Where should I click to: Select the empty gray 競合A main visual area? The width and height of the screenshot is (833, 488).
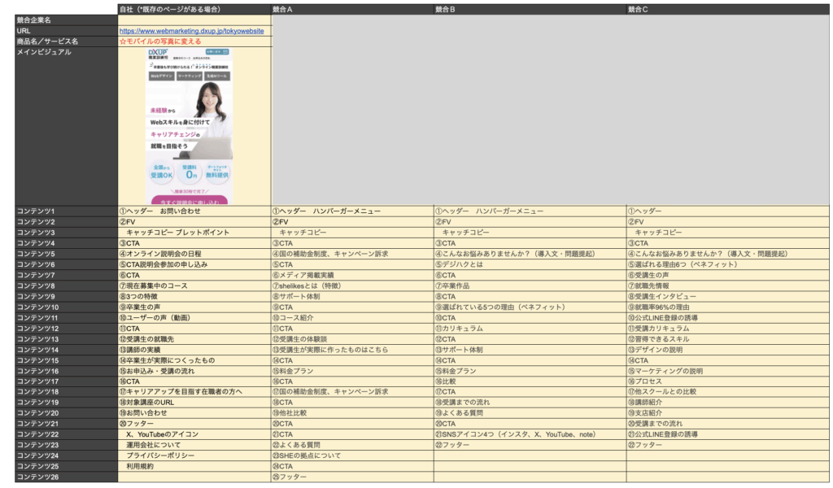click(x=351, y=114)
